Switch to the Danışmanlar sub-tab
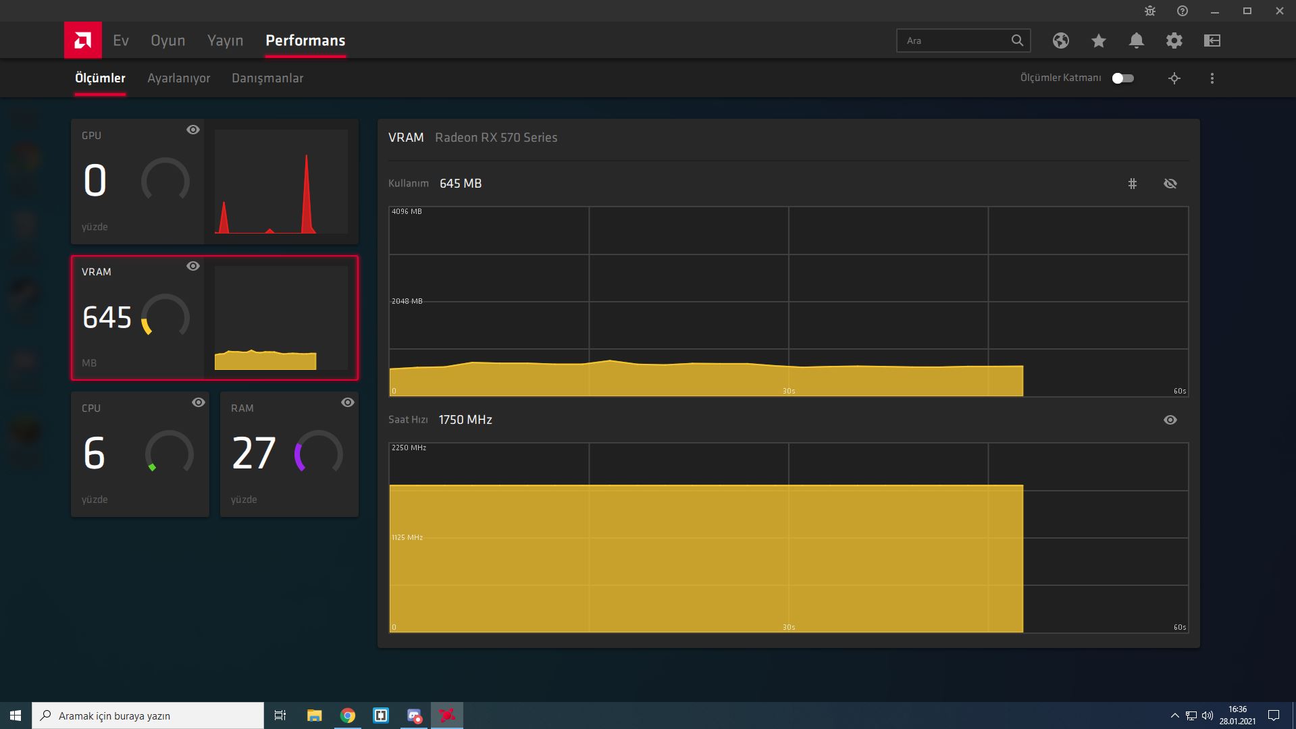Screen dimensions: 1296x729 click(x=267, y=78)
